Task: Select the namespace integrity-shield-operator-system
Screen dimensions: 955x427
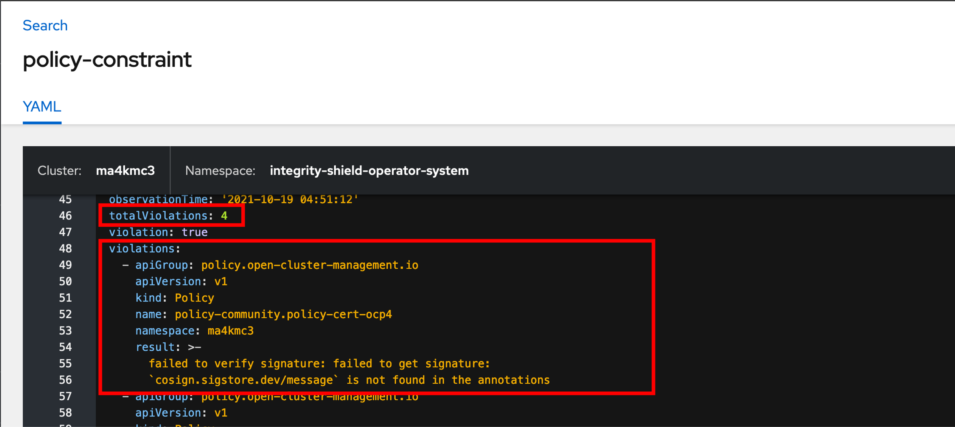Action: (x=369, y=170)
